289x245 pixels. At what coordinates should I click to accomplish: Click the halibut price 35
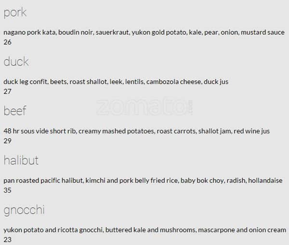pos(7,190)
